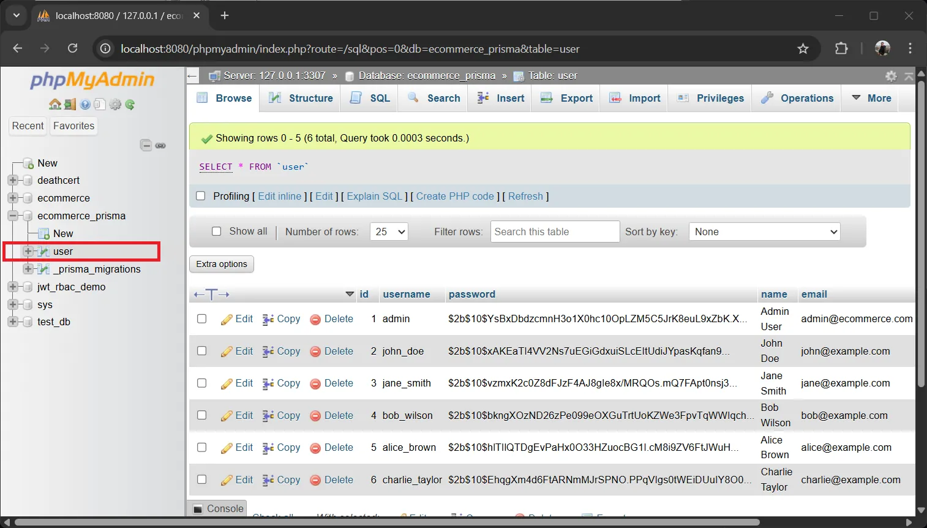Click the page-related settings gear icon

point(891,76)
